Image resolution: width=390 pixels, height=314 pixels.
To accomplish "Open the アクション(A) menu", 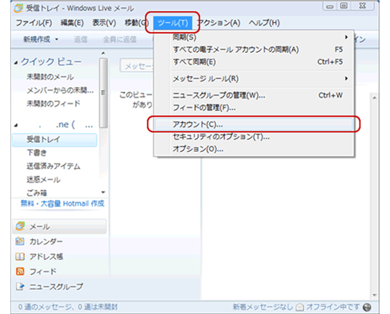I will (219, 23).
